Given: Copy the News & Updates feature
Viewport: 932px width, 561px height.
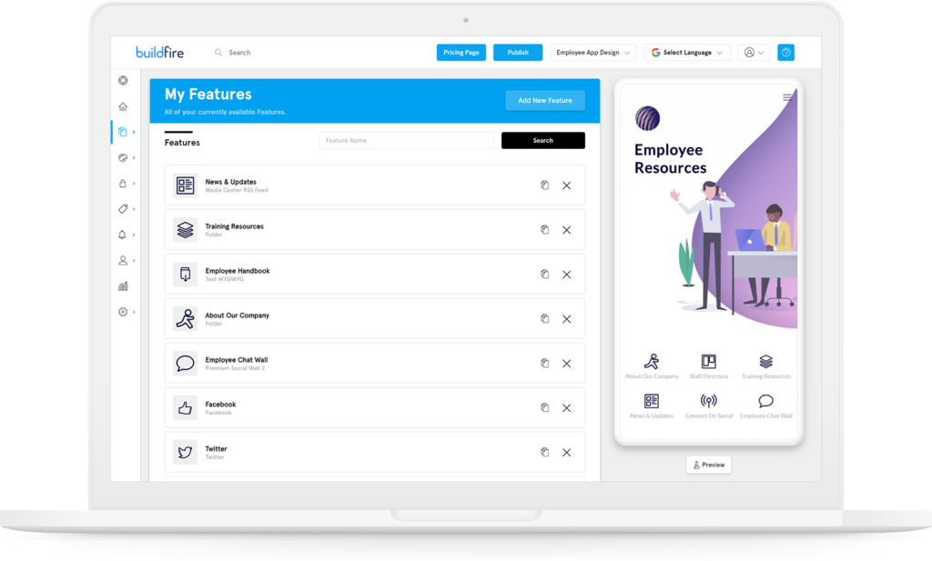Looking at the screenshot, I should tap(545, 185).
